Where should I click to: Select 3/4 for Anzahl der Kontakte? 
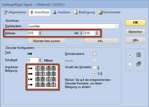[94, 74]
